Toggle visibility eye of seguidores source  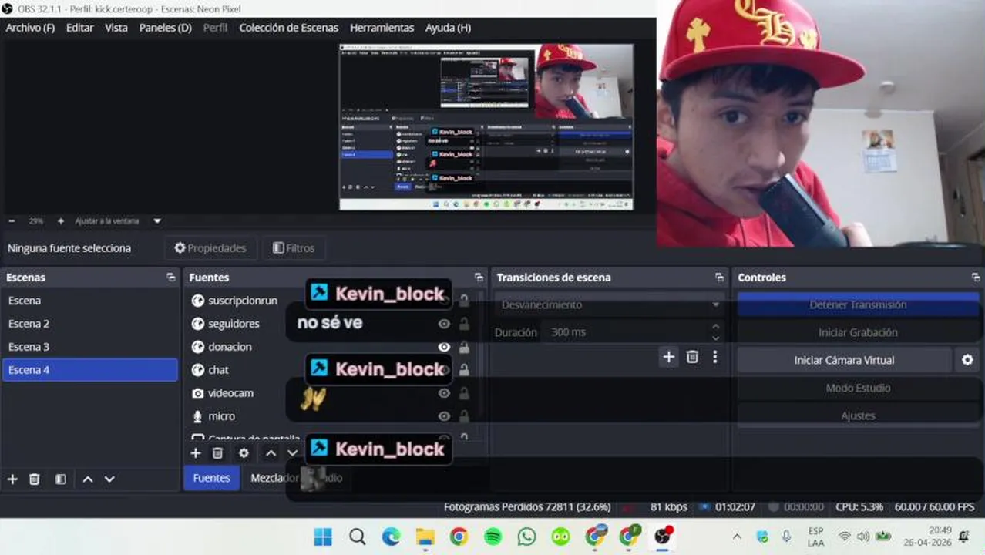point(444,324)
